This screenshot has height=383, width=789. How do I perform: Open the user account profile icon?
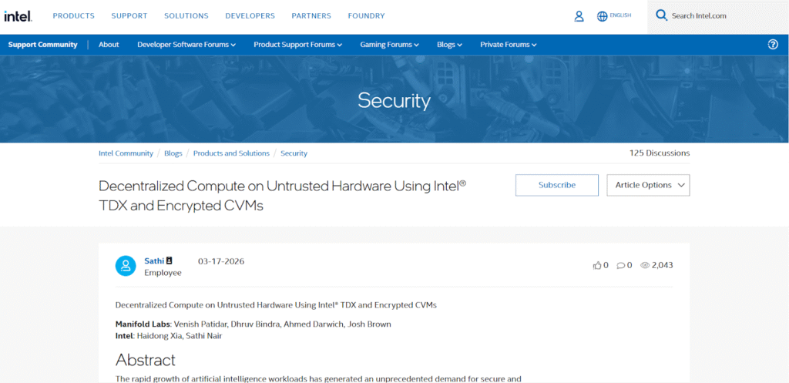tap(579, 16)
